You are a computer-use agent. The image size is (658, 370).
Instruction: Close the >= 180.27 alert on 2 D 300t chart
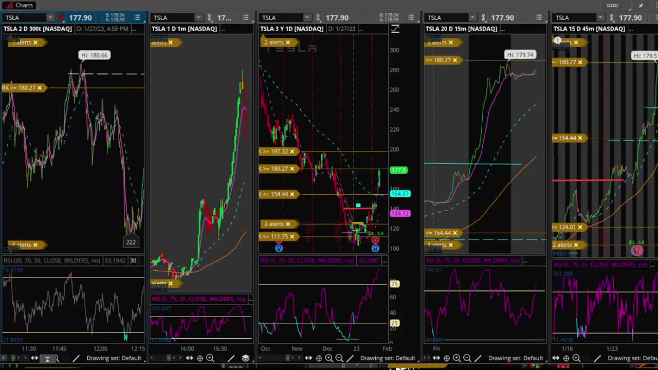click(x=39, y=88)
